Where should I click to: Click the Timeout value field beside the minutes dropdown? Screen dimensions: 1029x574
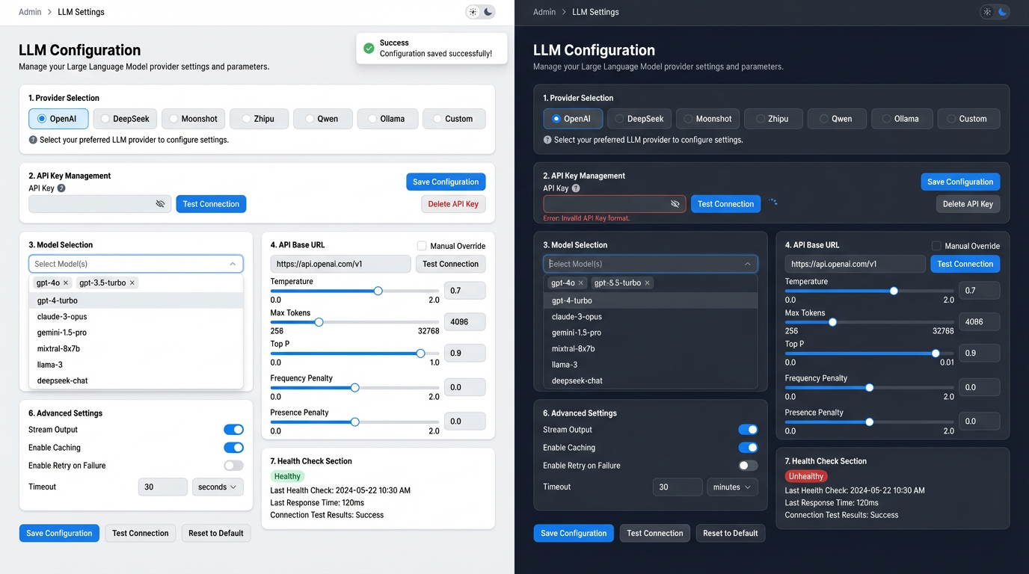point(677,487)
